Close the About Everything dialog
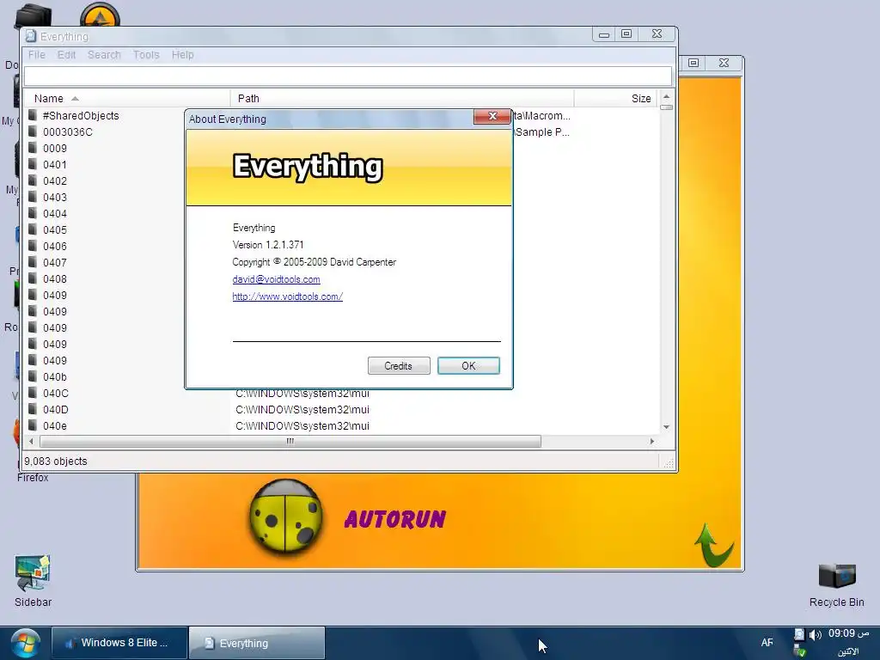Image resolution: width=880 pixels, height=660 pixels. (492, 116)
